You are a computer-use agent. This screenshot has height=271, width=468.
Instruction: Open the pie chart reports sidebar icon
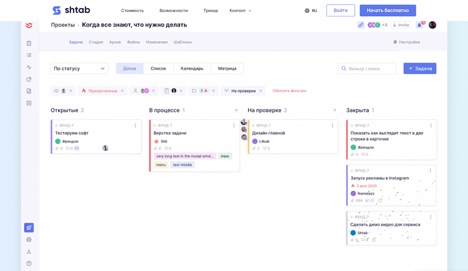click(x=29, y=79)
